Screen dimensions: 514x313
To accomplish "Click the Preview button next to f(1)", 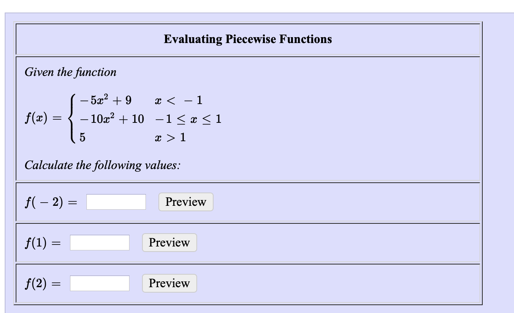I will coord(169,243).
